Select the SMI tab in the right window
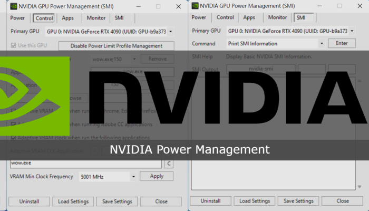369x211 pixels. [303, 17]
